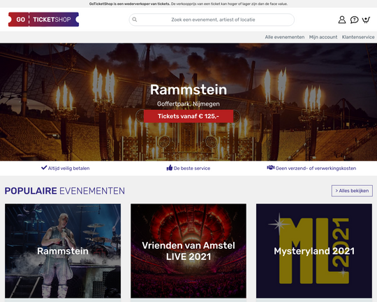Click the Alles bekijken button
Screen dimensions: 377x302
coord(352,191)
